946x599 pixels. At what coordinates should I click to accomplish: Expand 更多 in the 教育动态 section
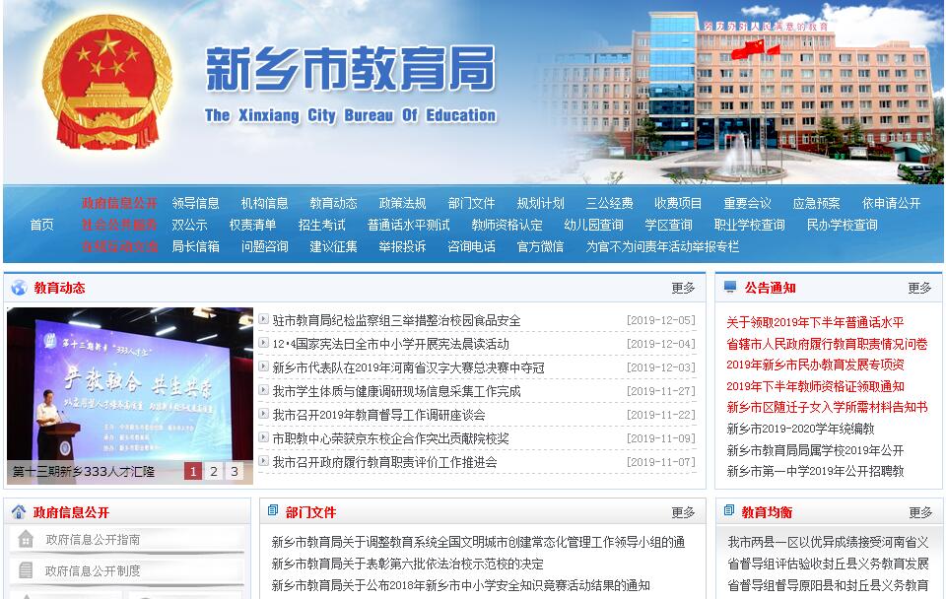[x=683, y=288]
